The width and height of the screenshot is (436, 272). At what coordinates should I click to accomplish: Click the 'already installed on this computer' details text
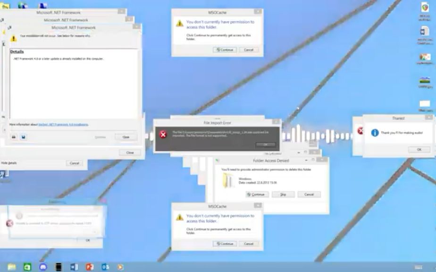point(59,59)
